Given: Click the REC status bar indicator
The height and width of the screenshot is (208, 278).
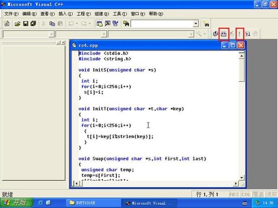Looking at the screenshot, I should click(x=234, y=195).
